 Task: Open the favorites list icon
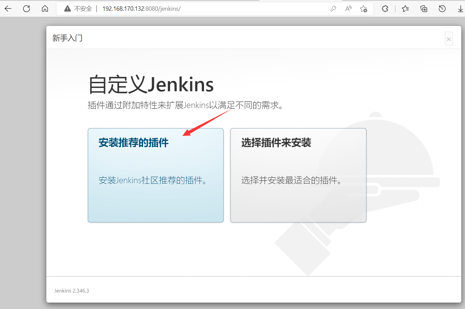point(405,9)
